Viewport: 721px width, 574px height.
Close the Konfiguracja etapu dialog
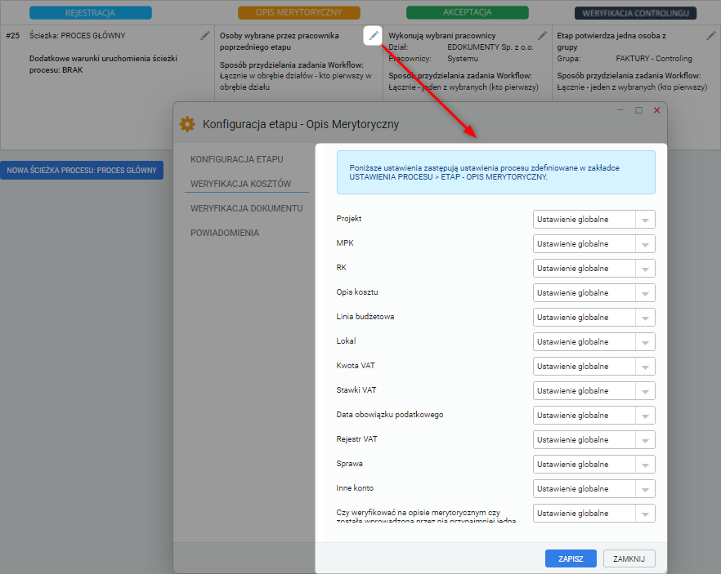coord(657,110)
